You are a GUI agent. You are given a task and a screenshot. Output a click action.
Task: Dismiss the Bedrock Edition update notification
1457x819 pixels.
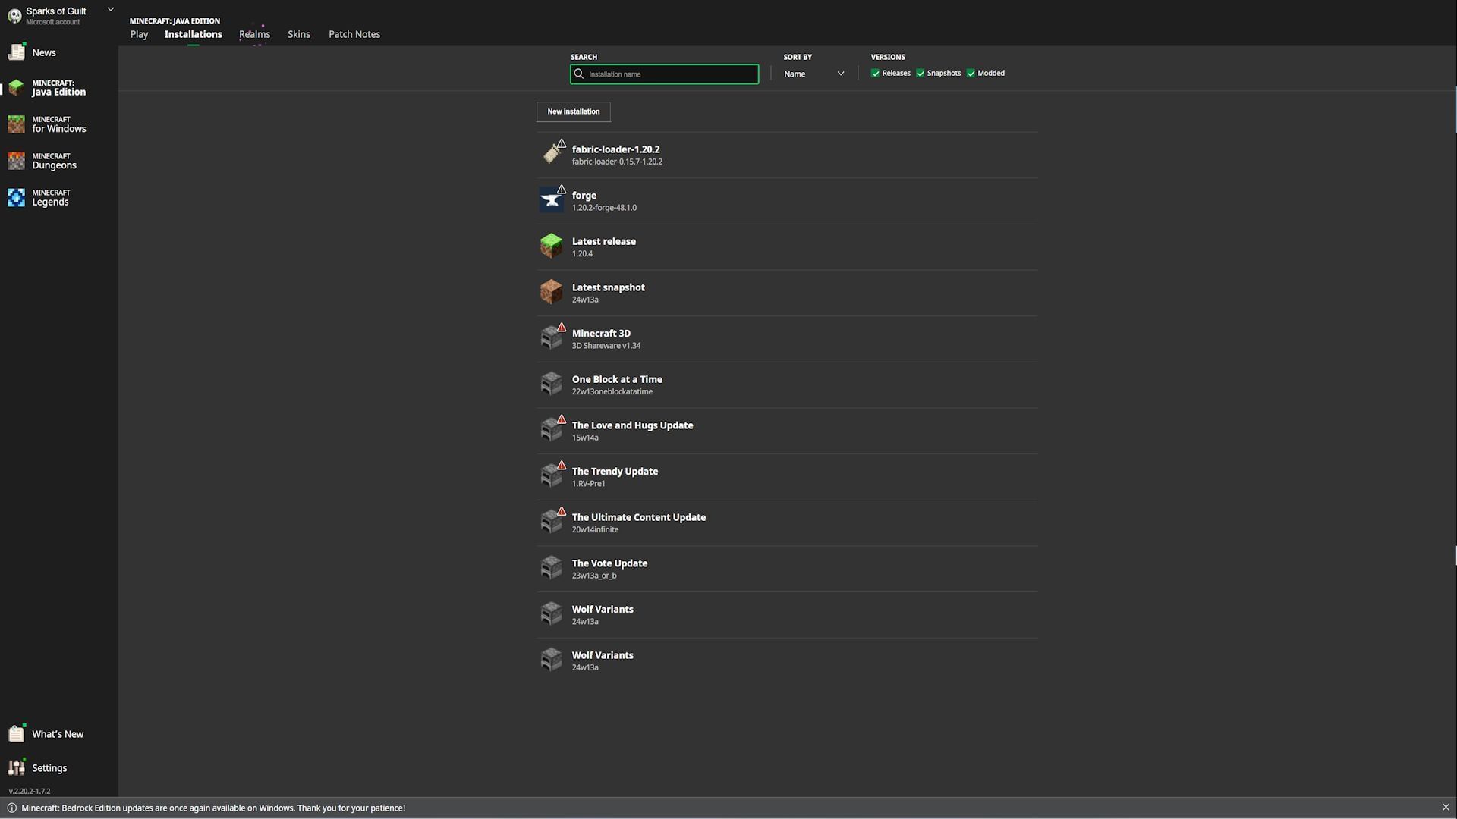point(1446,808)
